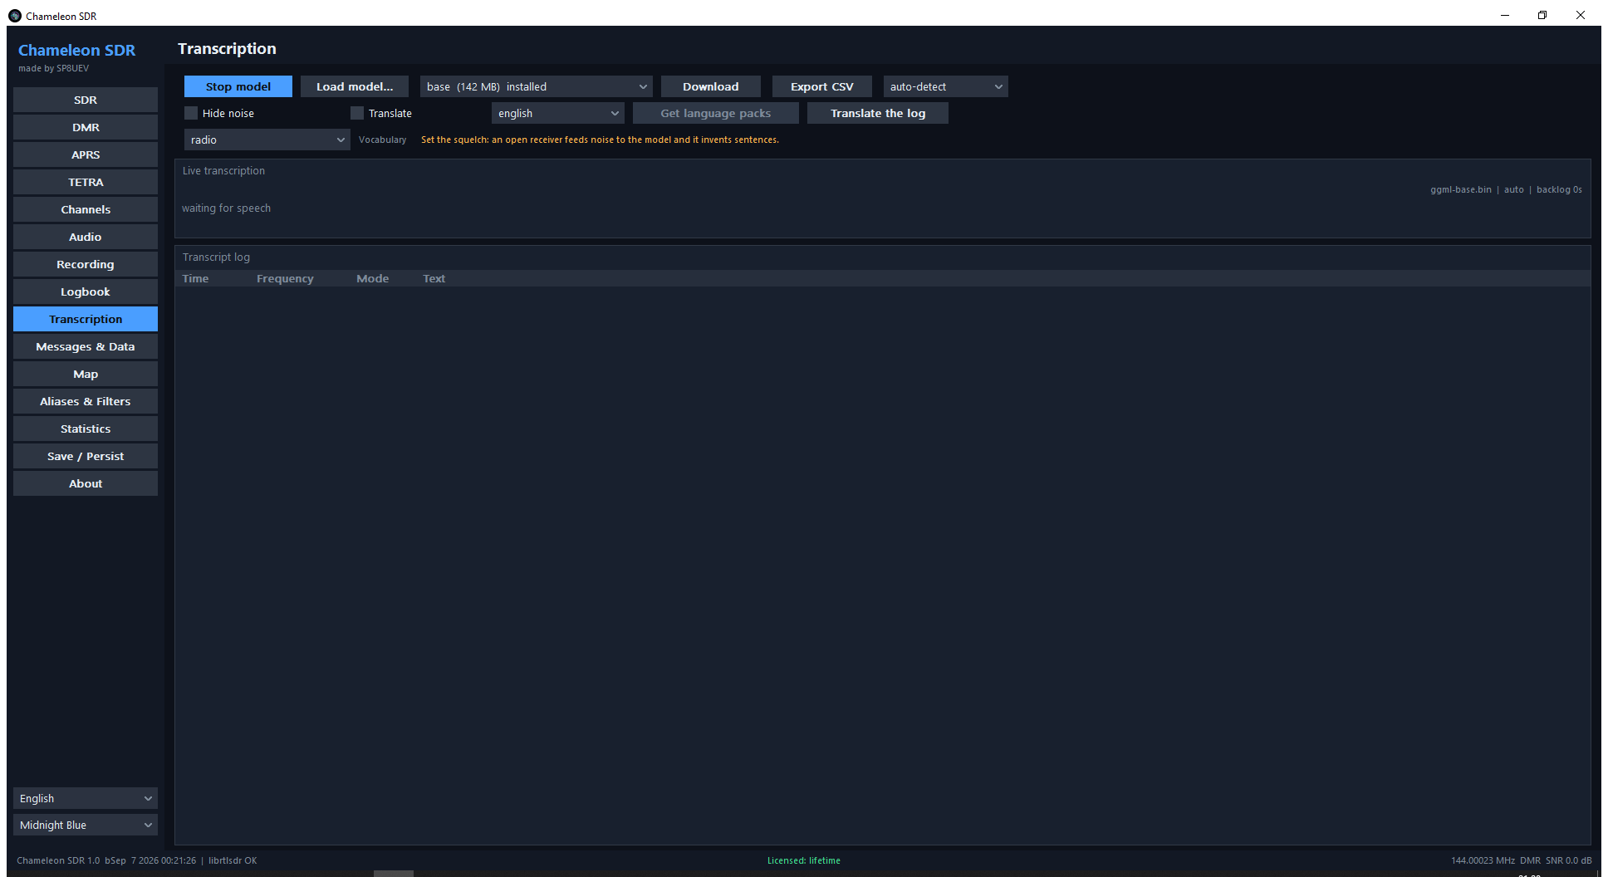
Task: Click the 'Licensed: lifetime' status text
Action: click(x=804, y=860)
